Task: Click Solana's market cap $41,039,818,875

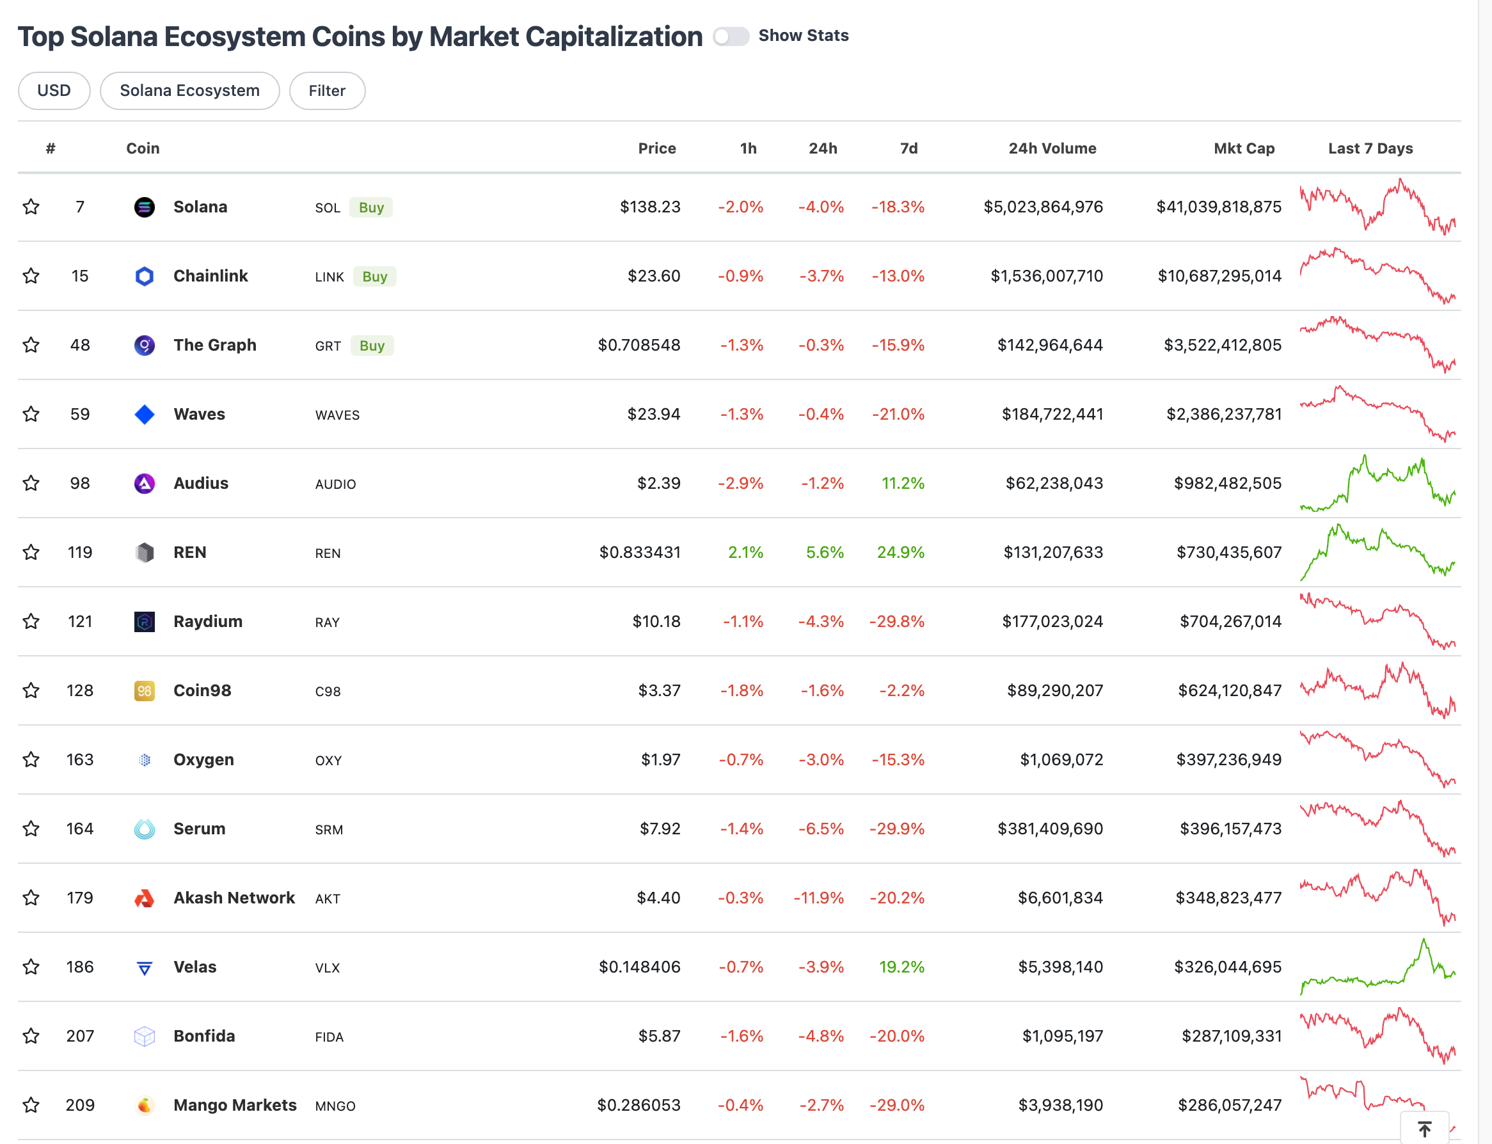Action: pos(1219,207)
